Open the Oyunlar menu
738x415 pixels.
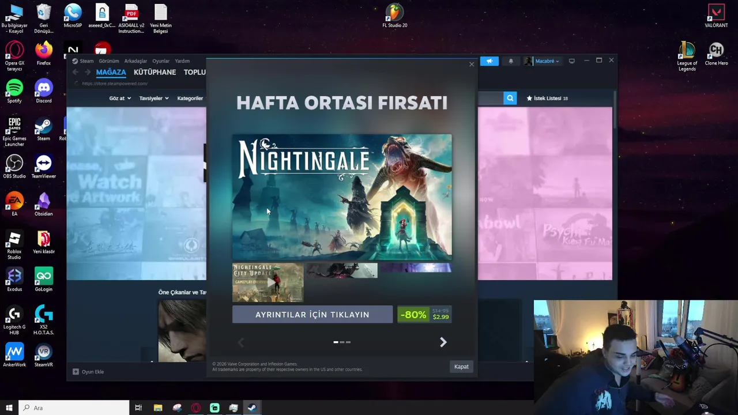tap(161, 61)
